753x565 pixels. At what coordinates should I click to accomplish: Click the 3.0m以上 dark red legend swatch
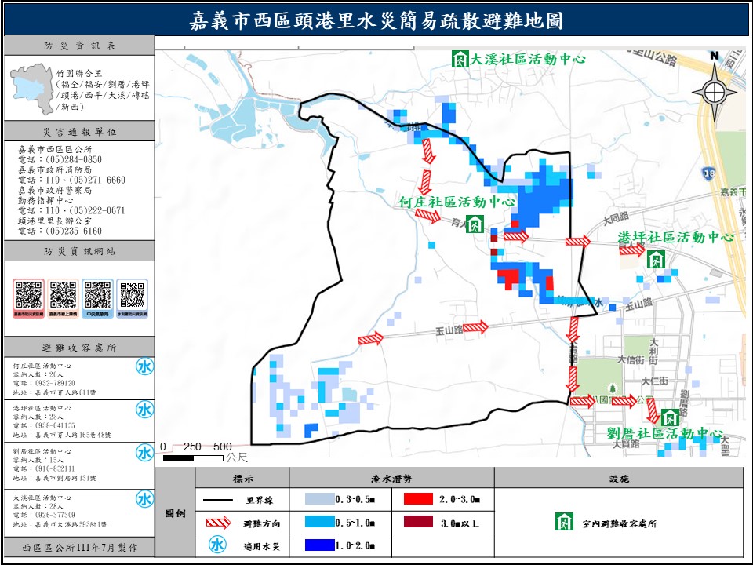coord(421,522)
